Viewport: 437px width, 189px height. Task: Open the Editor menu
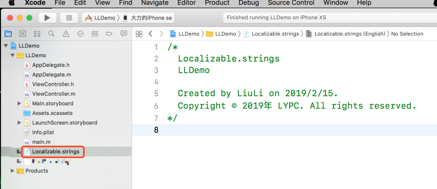click(x=187, y=3)
